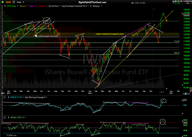
Task: Click the 132.43 current price marker
Action: [x=186, y=15]
